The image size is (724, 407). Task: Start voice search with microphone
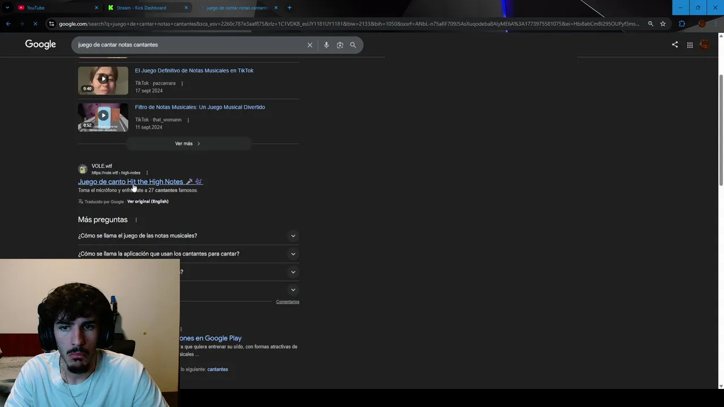click(326, 45)
